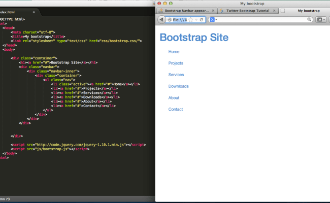Click the css/bootstrap.css/ href text in the editor
Screen dimensions: 330x203
click(121, 41)
